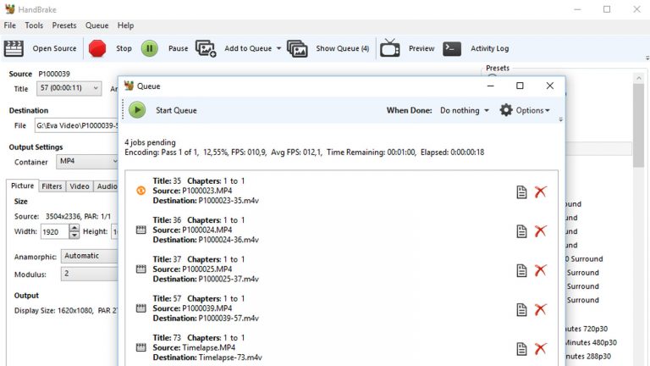Open the Modulus dropdown showing 2
Screen dimensions: 650x366
(x=90, y=274)
